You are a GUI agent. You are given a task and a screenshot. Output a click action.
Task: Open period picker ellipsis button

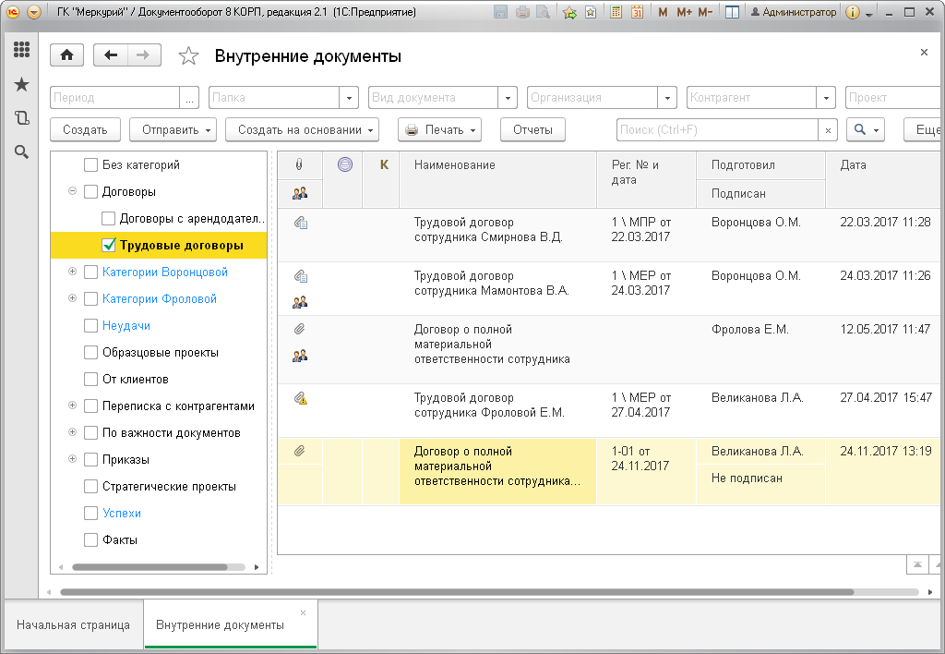click(189, 98)
